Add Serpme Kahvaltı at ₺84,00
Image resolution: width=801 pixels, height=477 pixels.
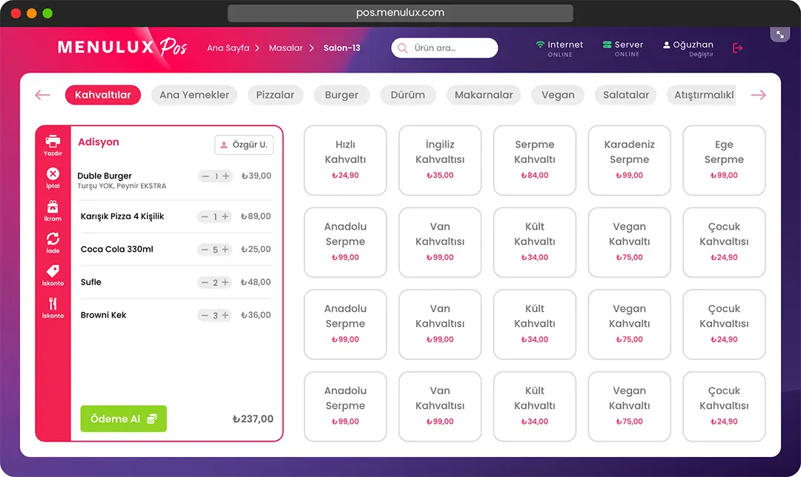(x=534, y=160)
